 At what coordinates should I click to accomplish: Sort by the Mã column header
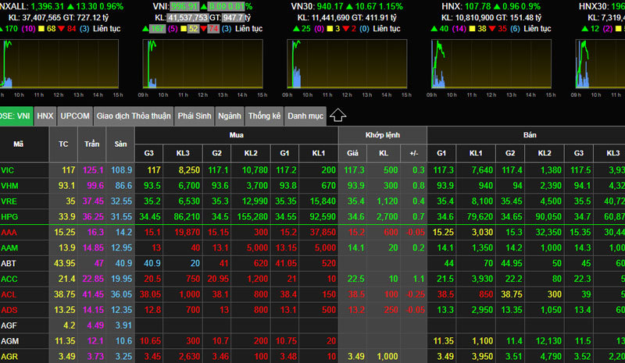click(x=19, y=144)
